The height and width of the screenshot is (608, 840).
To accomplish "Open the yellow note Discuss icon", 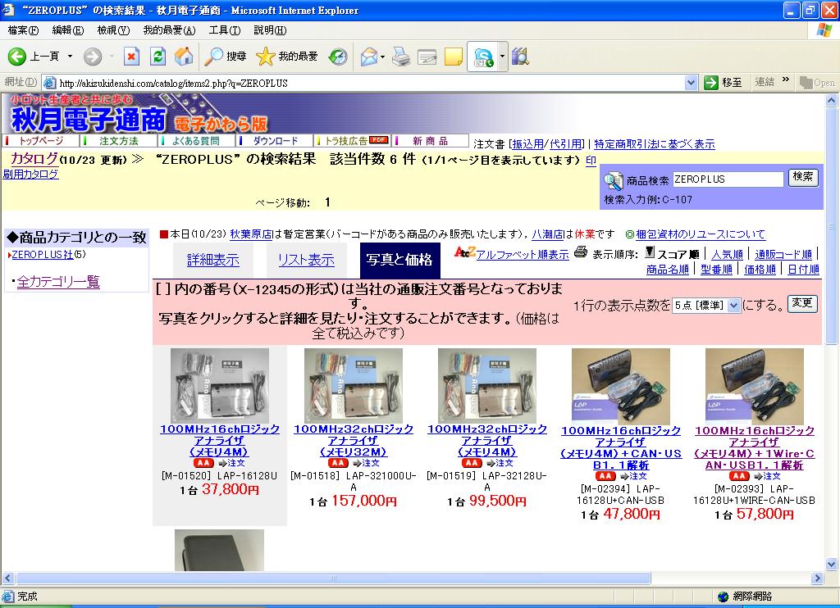I will coord(453,57).
